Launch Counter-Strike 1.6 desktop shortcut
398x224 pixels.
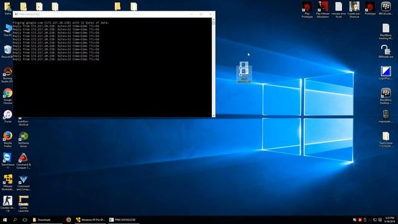(7, 204)
